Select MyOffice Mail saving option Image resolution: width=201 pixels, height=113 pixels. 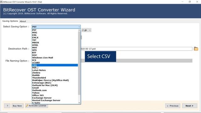click(x=55, y=80)
